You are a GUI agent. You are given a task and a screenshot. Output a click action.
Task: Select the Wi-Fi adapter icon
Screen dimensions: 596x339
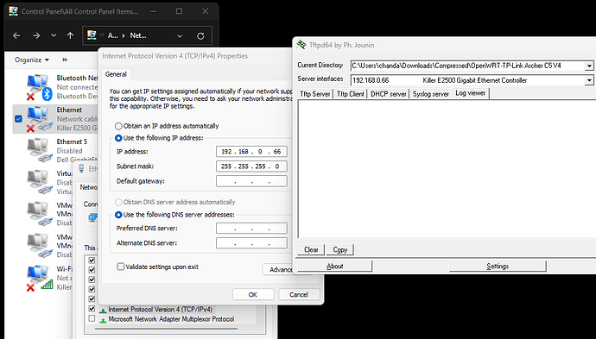tap(39, 279)
